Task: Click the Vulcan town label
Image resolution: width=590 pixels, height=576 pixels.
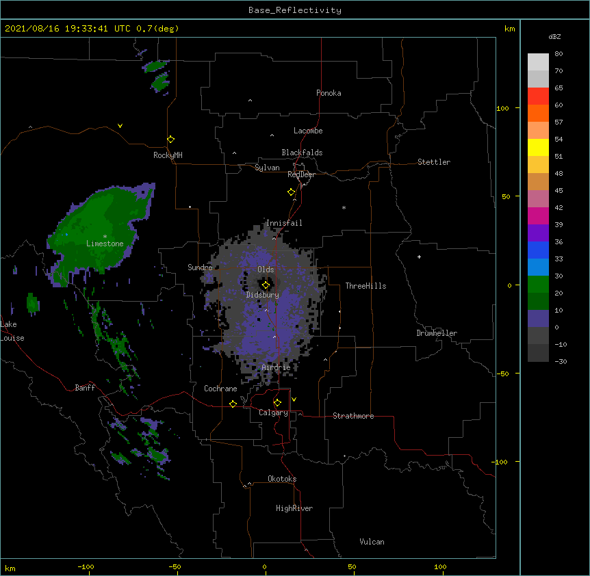Action: point(372,542)
